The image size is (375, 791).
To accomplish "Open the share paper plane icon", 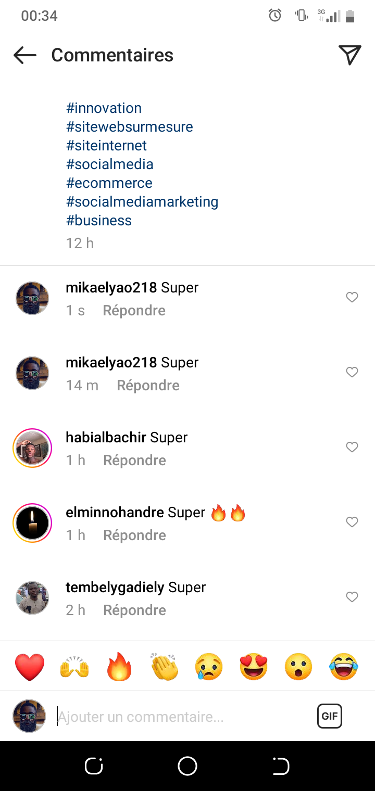I will [349, 55].
